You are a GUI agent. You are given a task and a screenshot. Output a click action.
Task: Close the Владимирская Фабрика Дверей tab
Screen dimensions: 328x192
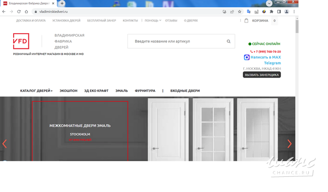[53, 3]
